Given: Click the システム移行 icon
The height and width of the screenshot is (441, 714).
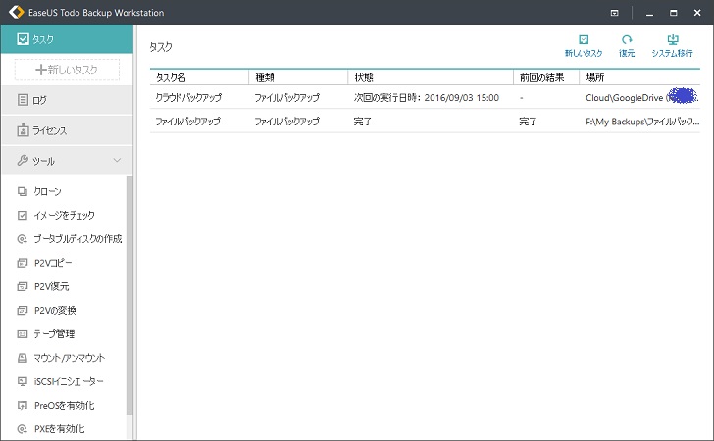Looking at the screenshot, I should tap(672, 39).
